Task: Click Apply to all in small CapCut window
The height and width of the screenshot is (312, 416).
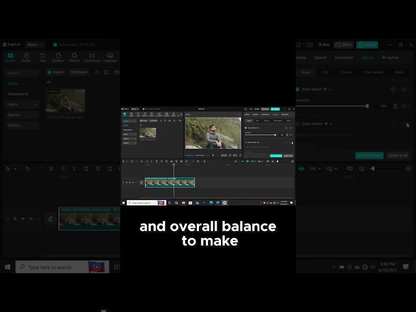Action: point(289,156)
